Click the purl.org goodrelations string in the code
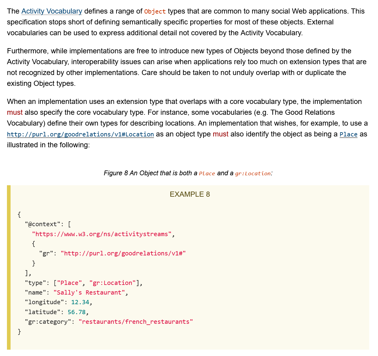This screenshot has height=356, width=378. tap(123, 253)
